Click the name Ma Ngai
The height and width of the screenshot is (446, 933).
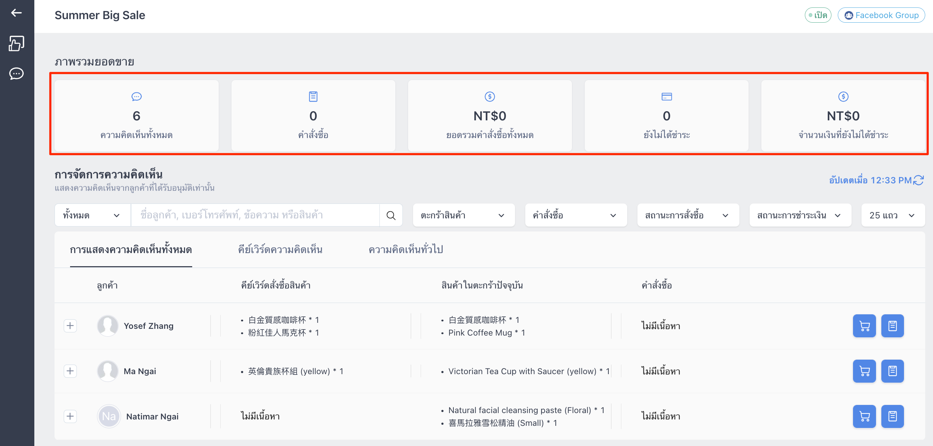140,371
